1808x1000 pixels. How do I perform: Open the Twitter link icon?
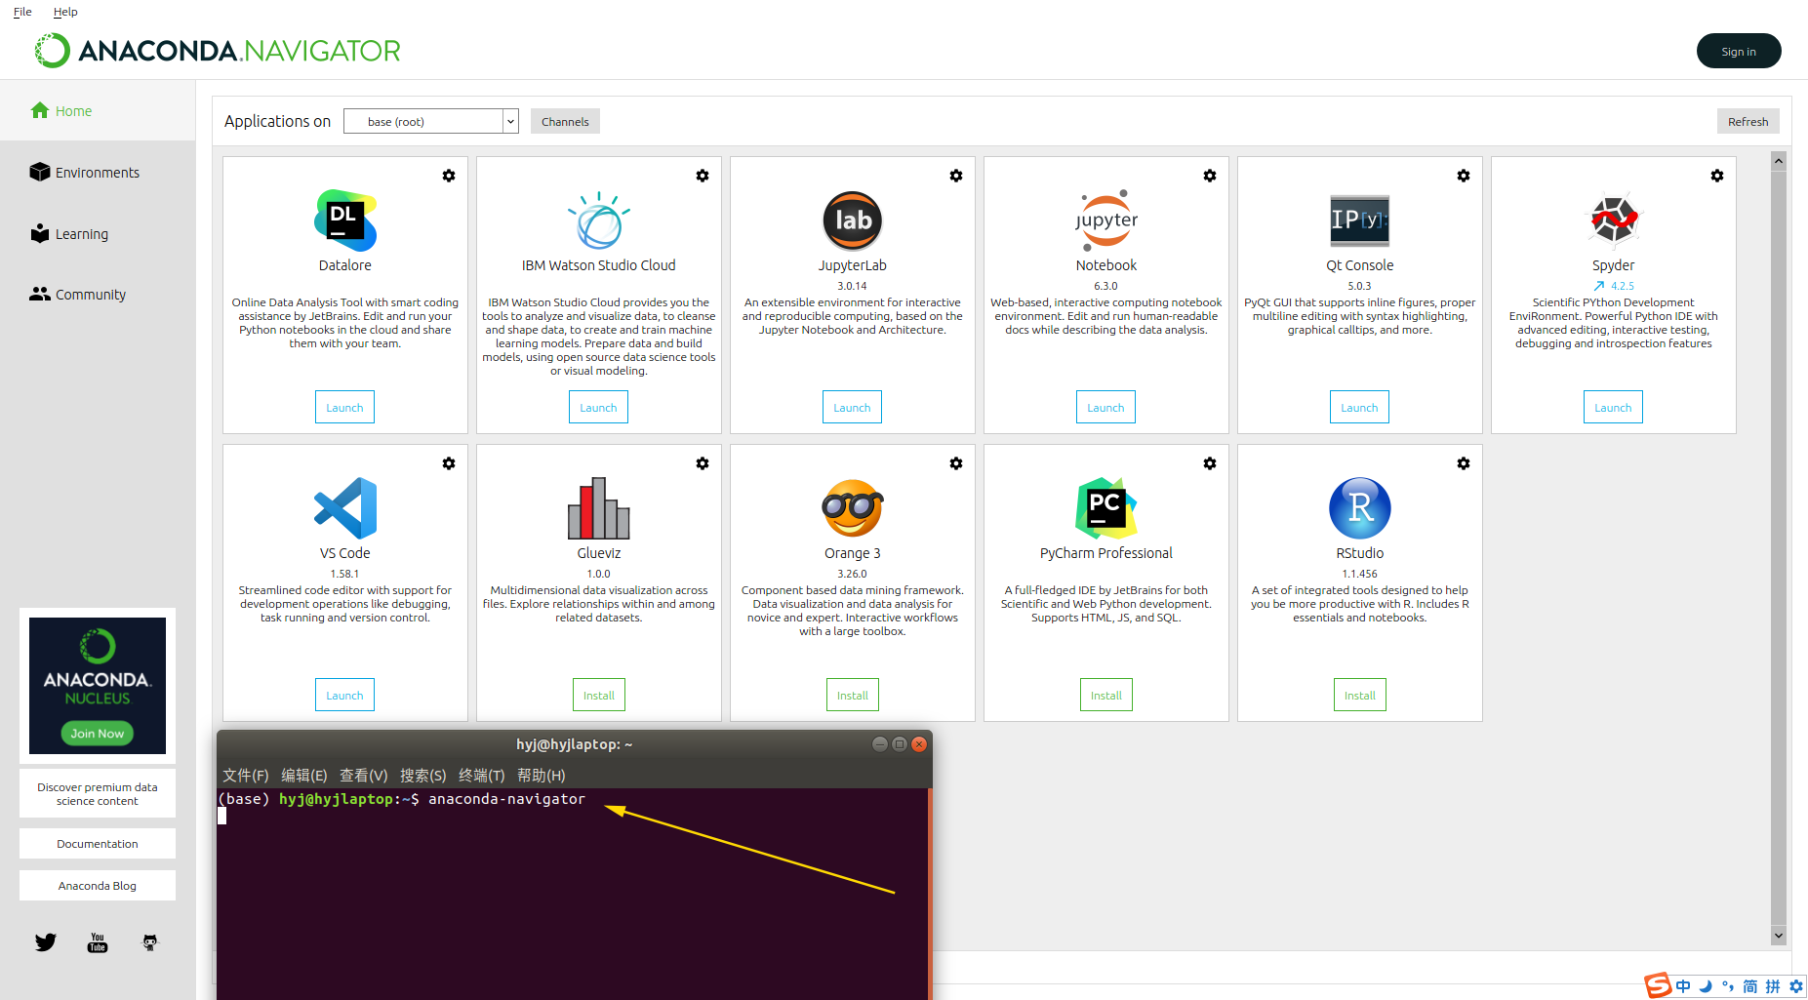pyautogui.click(x=46, y=942)
